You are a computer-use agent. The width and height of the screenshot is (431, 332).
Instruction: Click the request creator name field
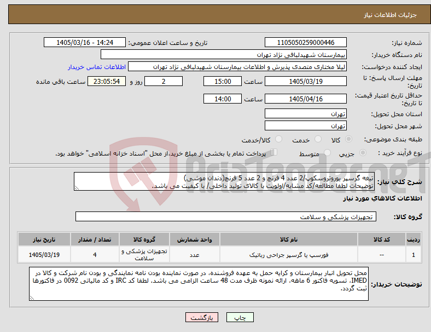(x=237, y=67)
